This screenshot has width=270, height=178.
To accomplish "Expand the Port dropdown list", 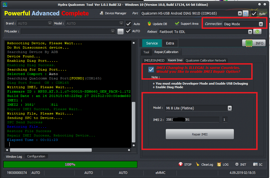I will tap(240, 13).
